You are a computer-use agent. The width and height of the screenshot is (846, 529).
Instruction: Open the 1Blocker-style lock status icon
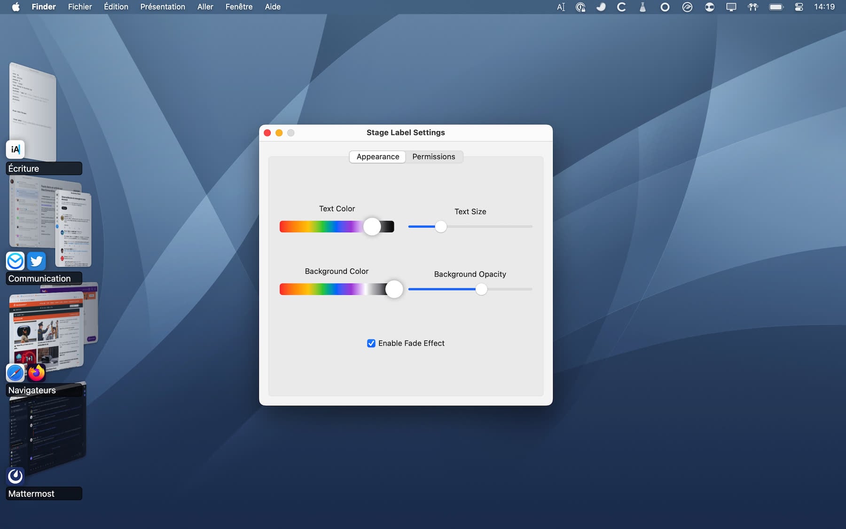coord(580,7)
